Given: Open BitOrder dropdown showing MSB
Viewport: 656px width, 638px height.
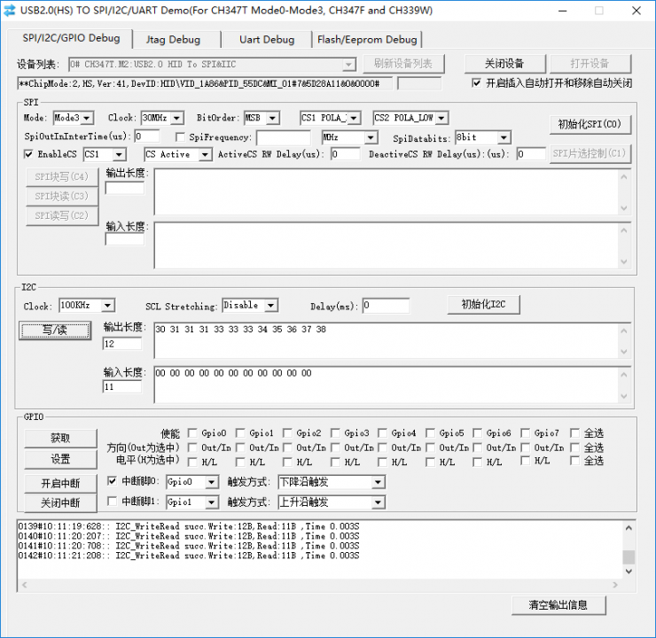Looking at the screenshot, I should [x=262, y=118].
